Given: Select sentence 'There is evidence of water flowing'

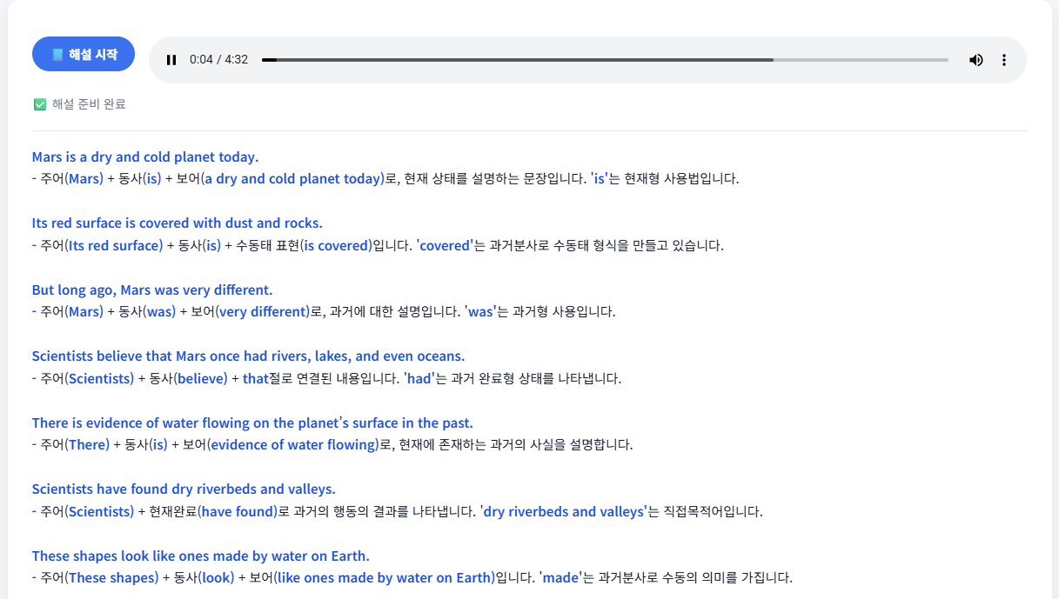Looking at the screenshot, I should point(252,423).
